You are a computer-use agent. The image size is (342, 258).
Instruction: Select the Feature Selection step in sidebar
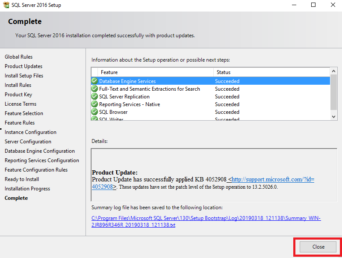tap(24, 113)
